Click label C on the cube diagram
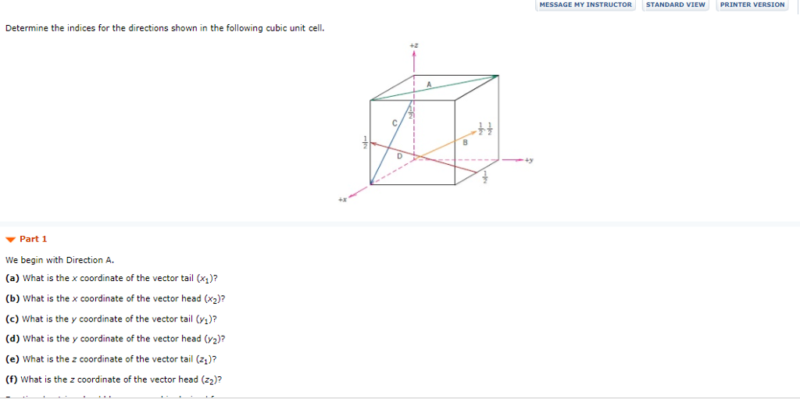This screenshot has height=399, width=800. coord(395,123)
